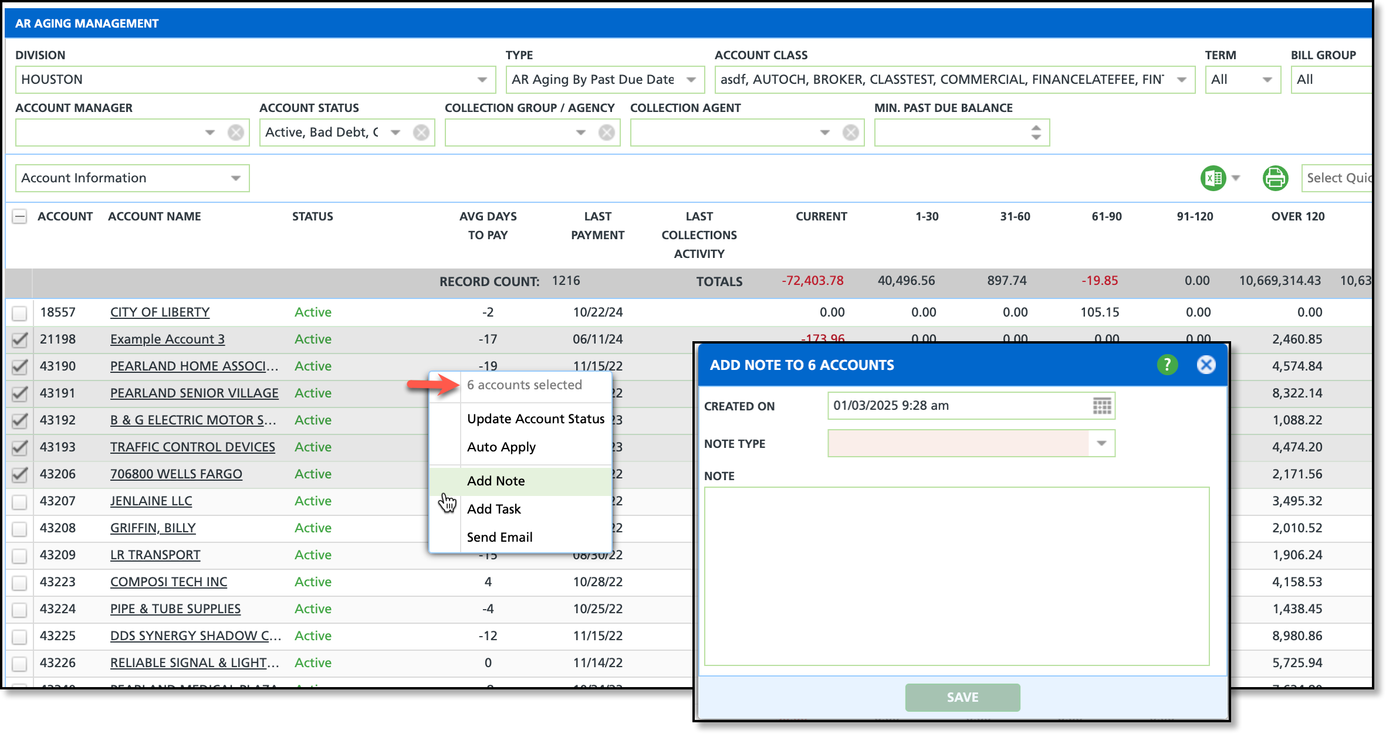The height and width of the screenshot is (734, 1386).
Task: Select Send Email in context menu
Action: (499, 537)
